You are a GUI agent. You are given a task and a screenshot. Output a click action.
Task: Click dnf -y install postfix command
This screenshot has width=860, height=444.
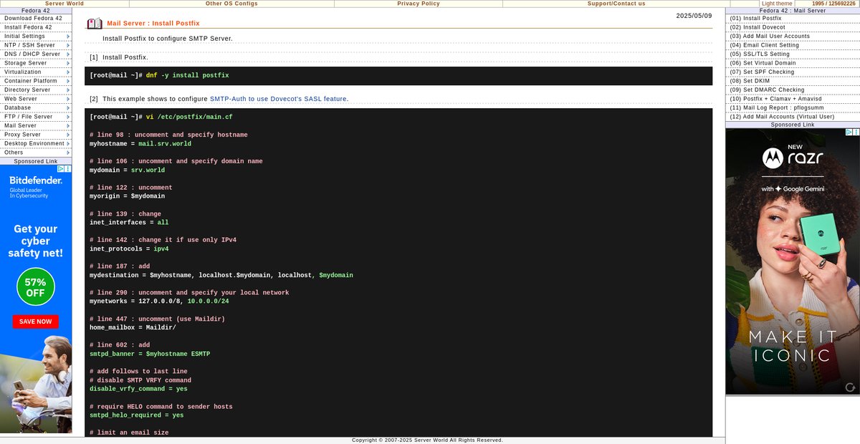[188, 75]
